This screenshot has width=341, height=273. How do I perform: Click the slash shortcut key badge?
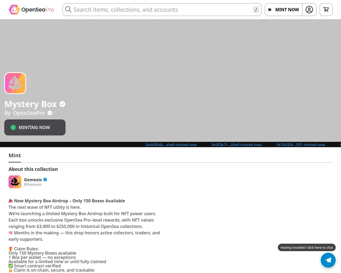pyautogui.click(x=256, y=10)
